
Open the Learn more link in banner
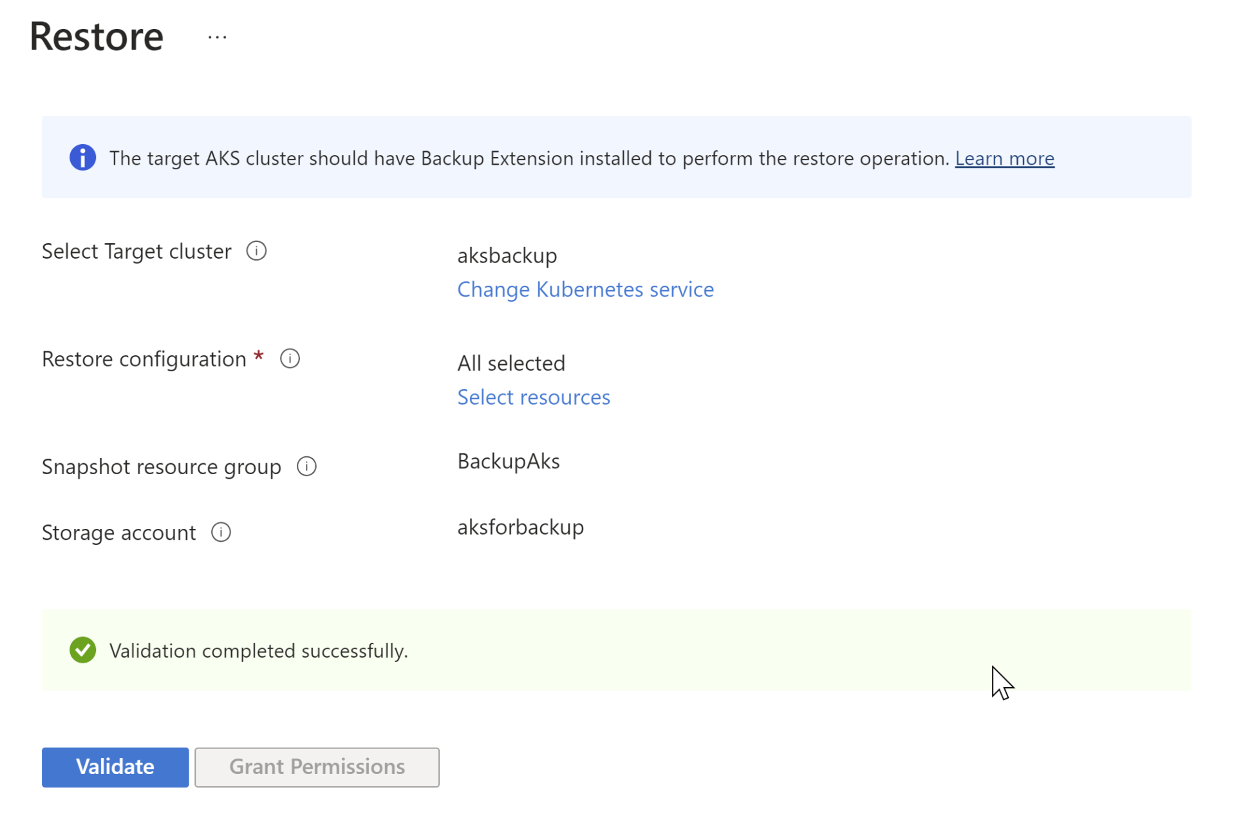tap(1004, 158)
